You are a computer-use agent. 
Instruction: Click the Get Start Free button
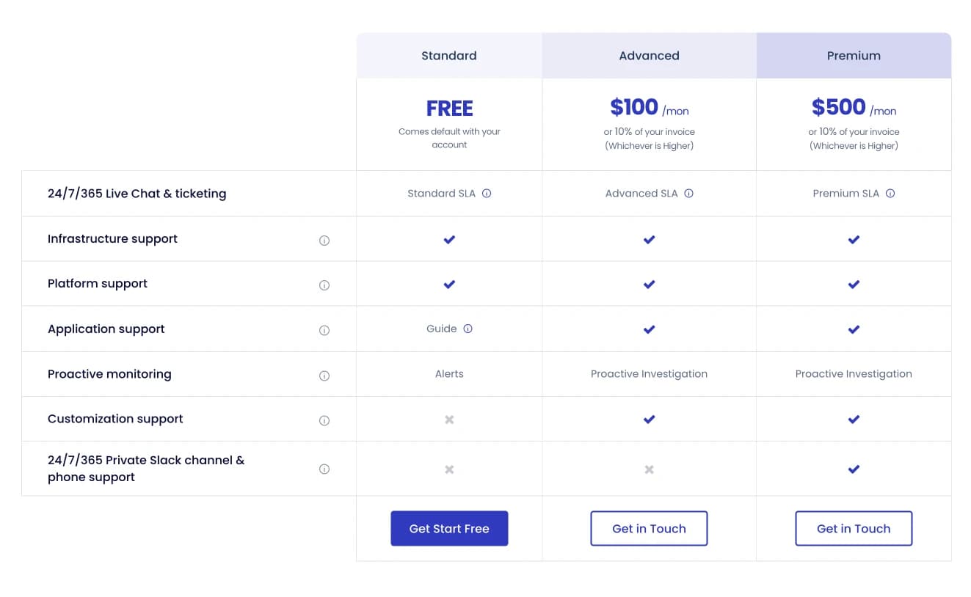(449, 528)
